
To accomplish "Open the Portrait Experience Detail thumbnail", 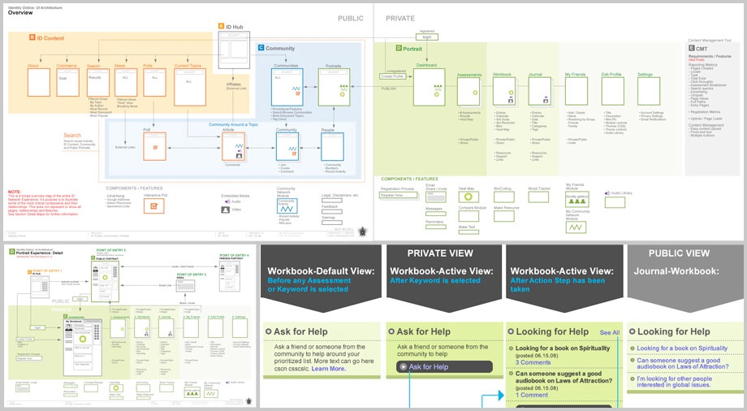I will (130, 326).
